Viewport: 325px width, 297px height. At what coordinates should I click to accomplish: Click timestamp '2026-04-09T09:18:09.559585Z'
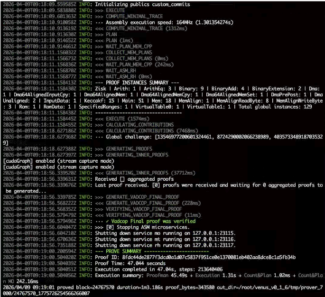(x=39, y=4)
